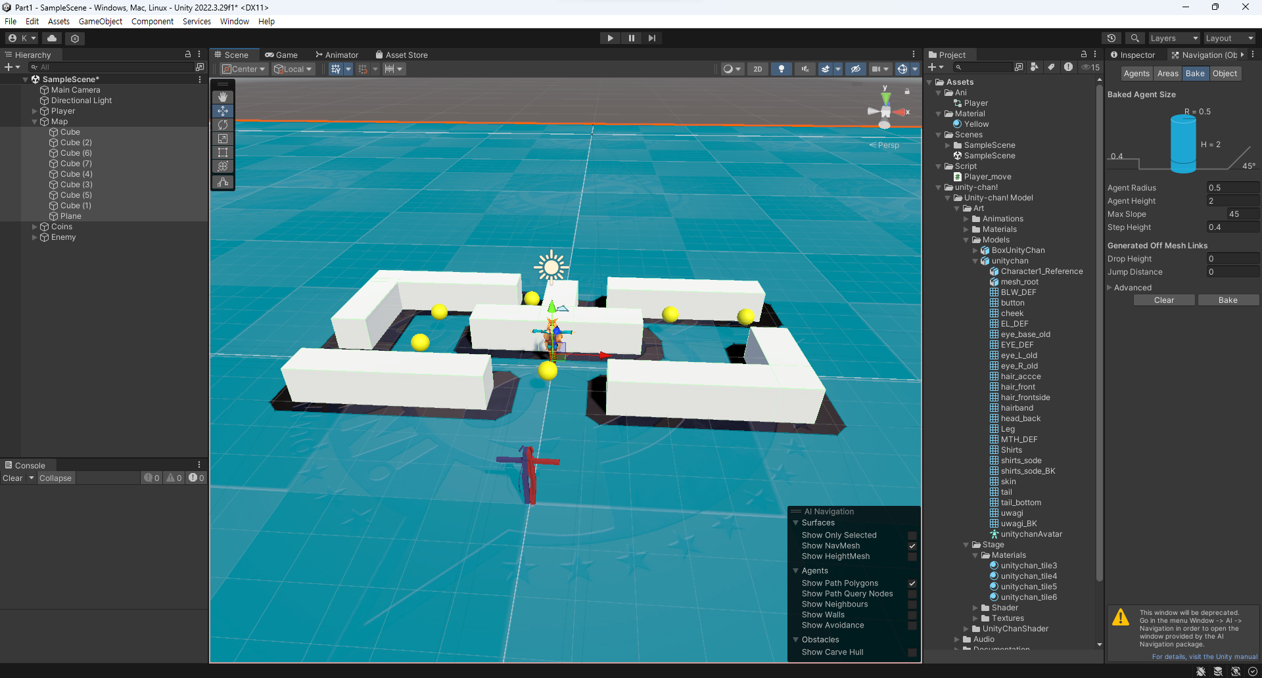Select the Rotate tool

223,125
